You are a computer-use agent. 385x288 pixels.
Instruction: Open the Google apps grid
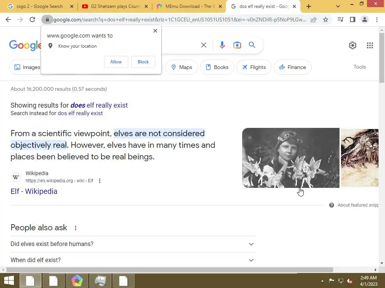click(370, 45)
